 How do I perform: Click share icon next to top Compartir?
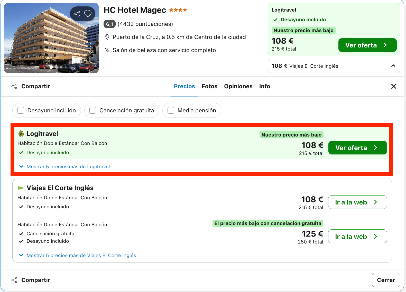pos(14,86)
